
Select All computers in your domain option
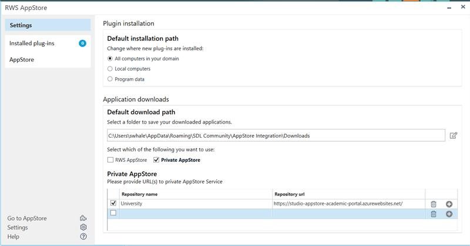pos(110,59)
